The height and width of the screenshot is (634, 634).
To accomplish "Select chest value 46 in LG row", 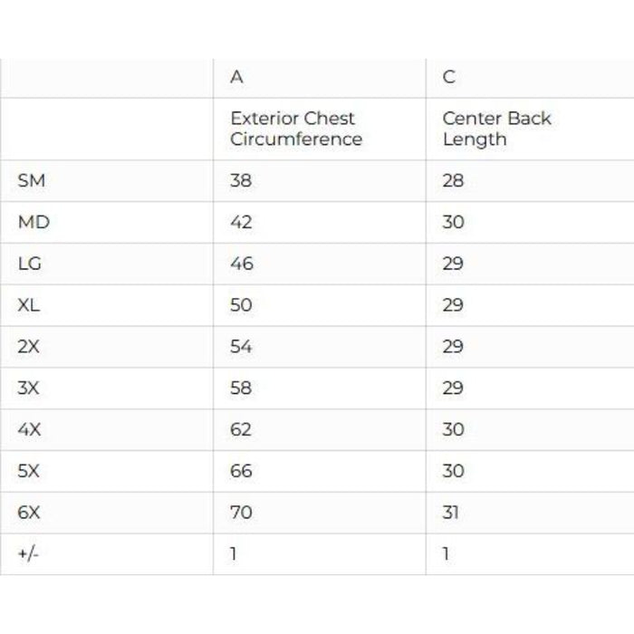I will (242, 264).
